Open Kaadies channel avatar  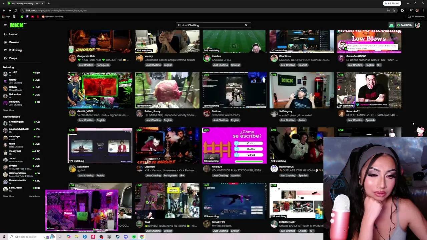(207, 58)
